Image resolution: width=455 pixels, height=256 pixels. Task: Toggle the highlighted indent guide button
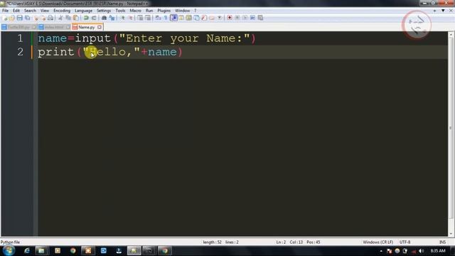pos(173,18)
